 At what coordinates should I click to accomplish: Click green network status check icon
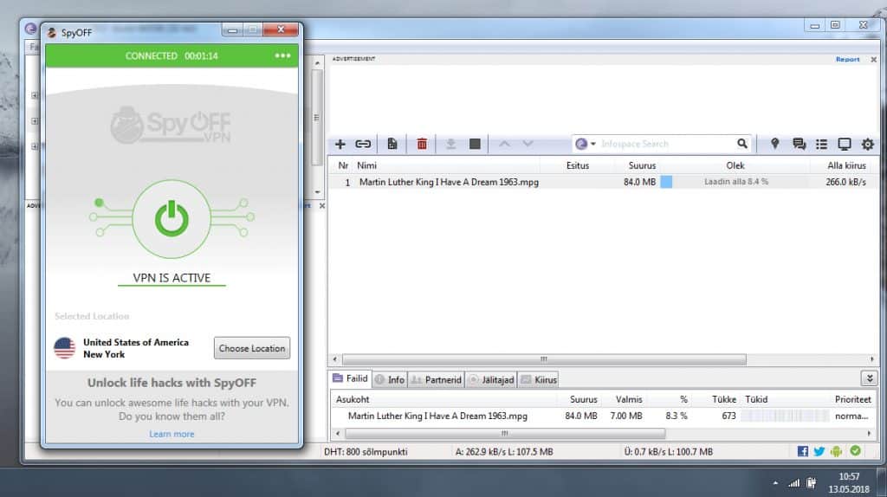[x=855, y=450]
